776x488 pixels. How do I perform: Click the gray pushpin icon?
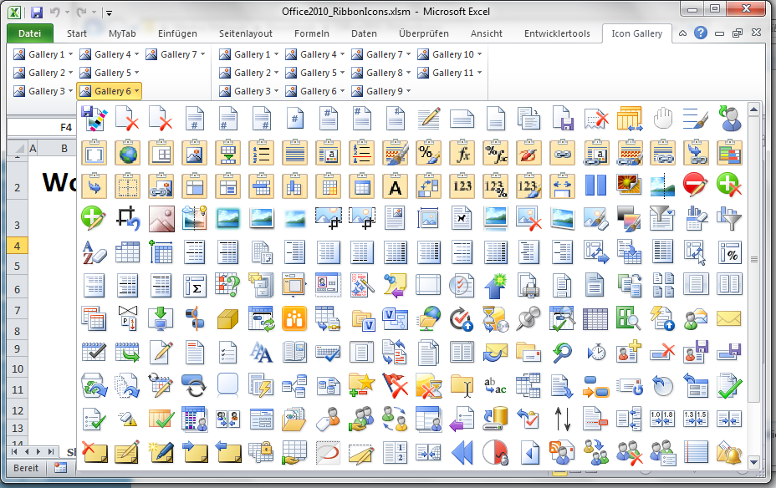(x=528, y=318)
